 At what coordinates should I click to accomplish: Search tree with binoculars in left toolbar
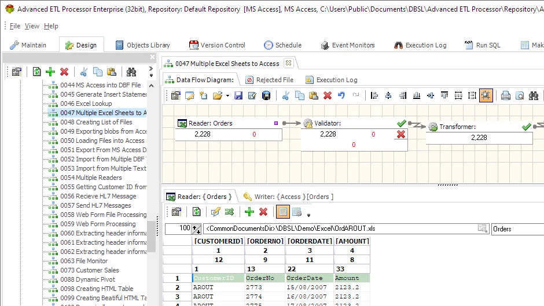click(x=131, y=72)
